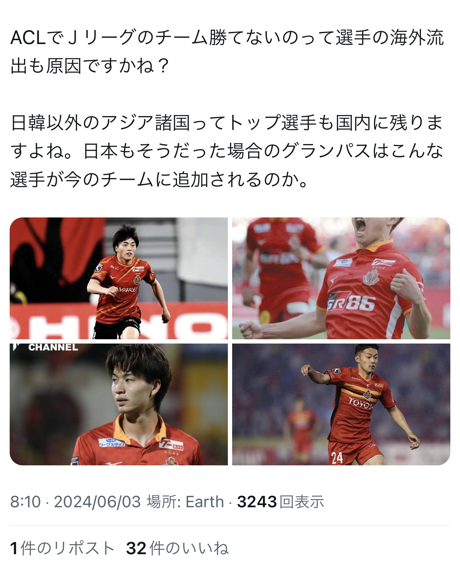
Task: Click the 3243回表示 view count
Action: click(281, 502)
